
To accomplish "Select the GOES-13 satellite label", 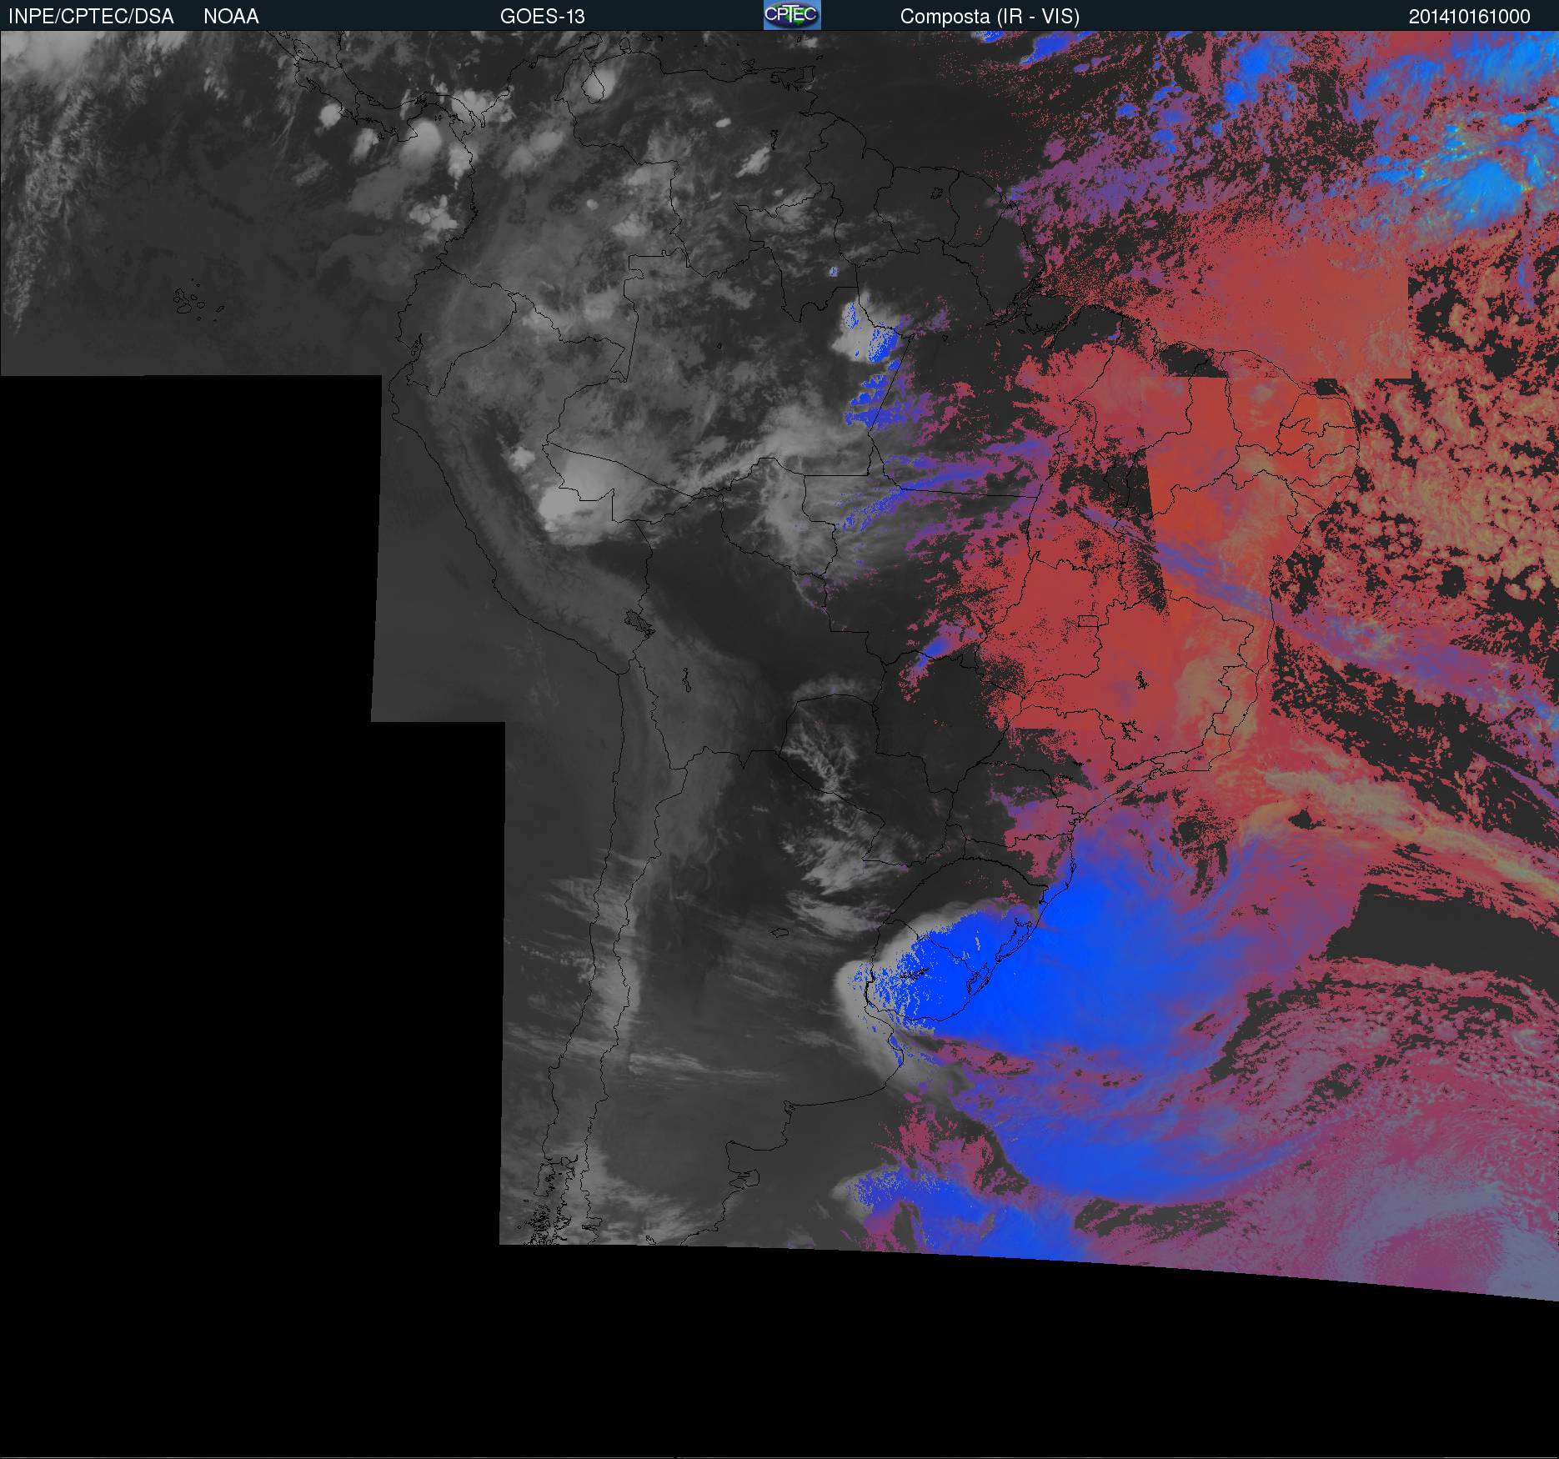I will pos(542,17).
